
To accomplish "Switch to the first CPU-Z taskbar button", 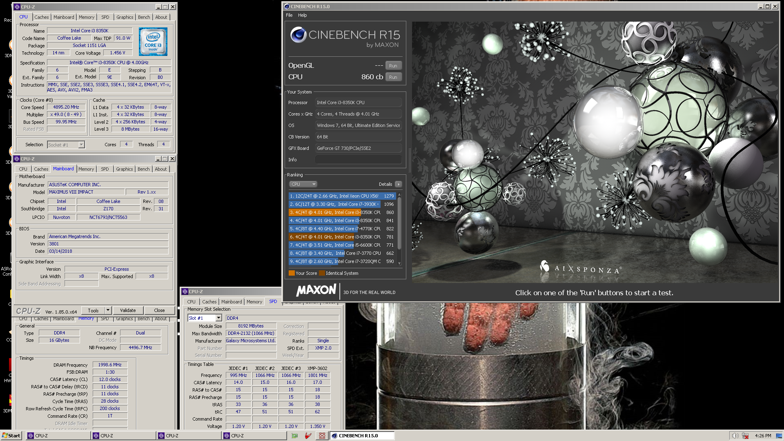I will (58, 436).
